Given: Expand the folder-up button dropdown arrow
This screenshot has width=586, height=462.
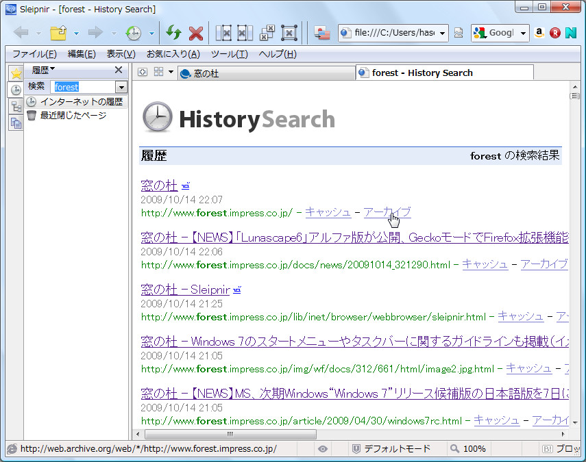Looking at the screenshot, I should [x=76, y=34].
